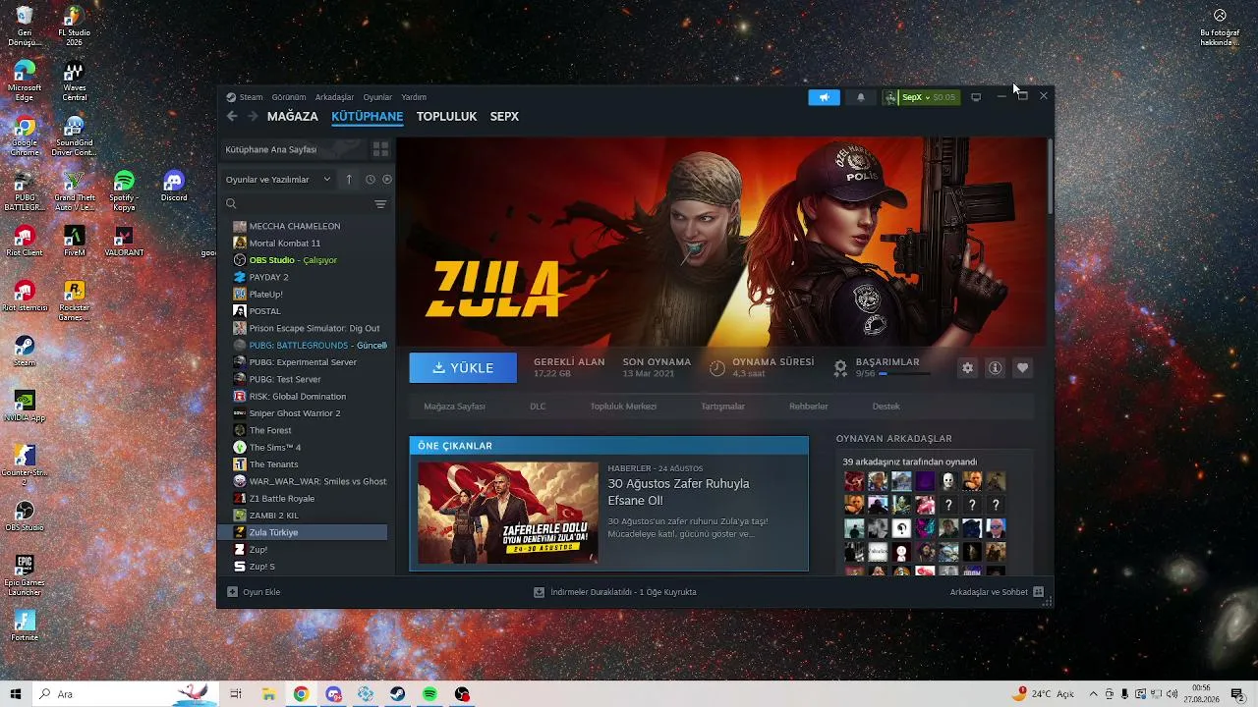
Task: Open the Steam notifications bell
Action: 861,97
